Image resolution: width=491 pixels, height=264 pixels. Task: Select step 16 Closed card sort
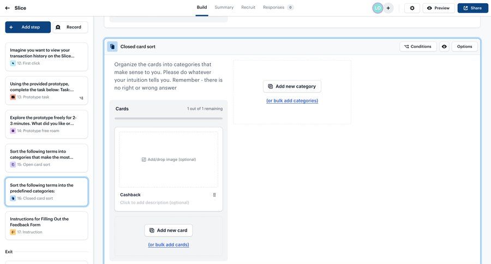pyautogui.click(x=47, y=192)
